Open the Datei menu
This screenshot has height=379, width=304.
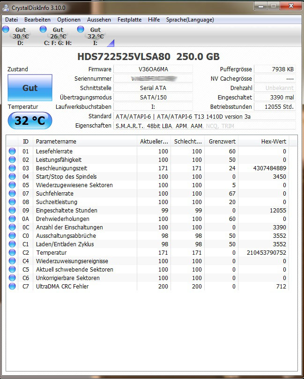tap(11, 20)
